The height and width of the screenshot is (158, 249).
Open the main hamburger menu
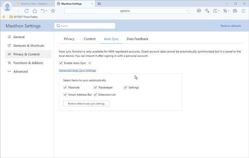(243, 11)
